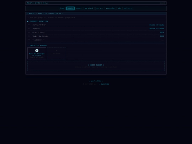
Task: Switch to the my art tab
Action: pos(100,8)
